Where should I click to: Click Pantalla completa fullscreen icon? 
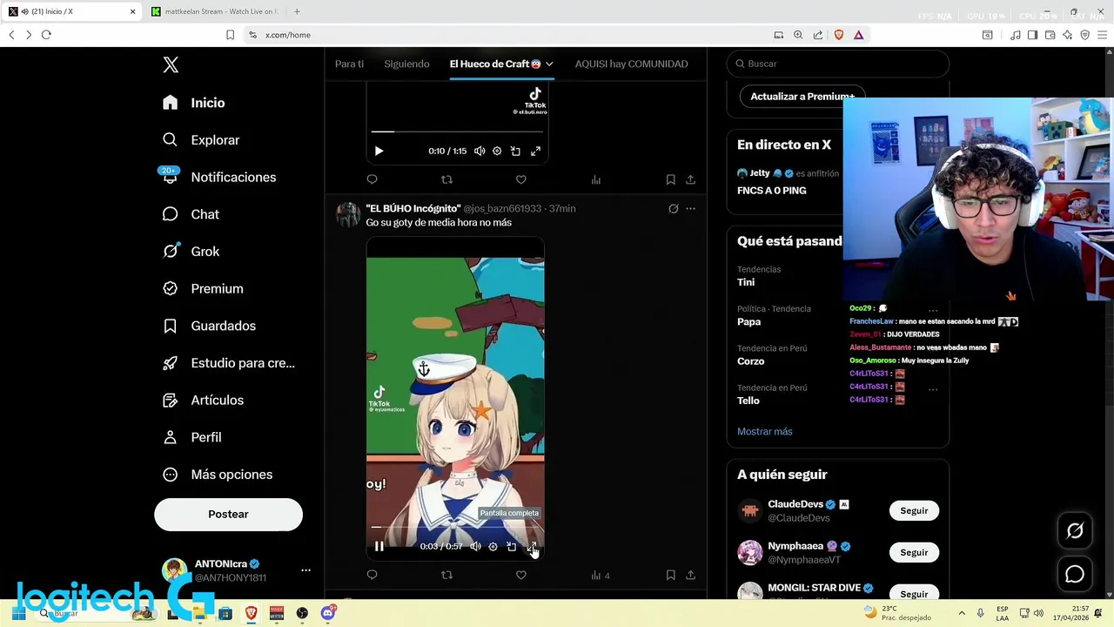point(532,547)
